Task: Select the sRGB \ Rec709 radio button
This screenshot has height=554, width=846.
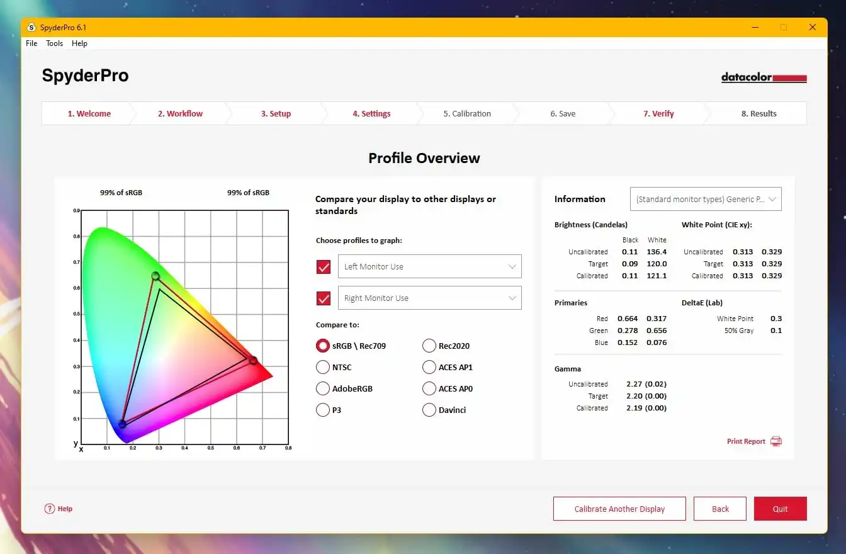Action: 323,346
